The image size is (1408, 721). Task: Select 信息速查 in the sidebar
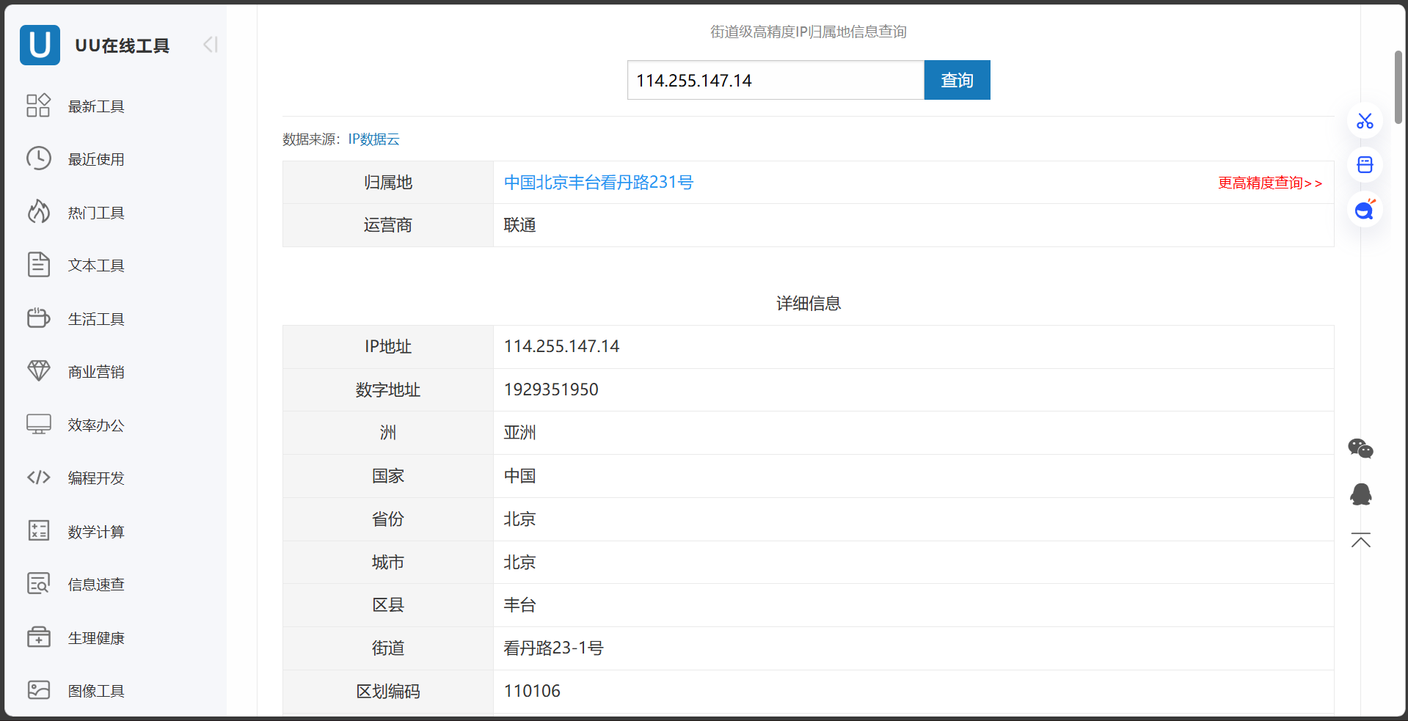click(96, 585)
